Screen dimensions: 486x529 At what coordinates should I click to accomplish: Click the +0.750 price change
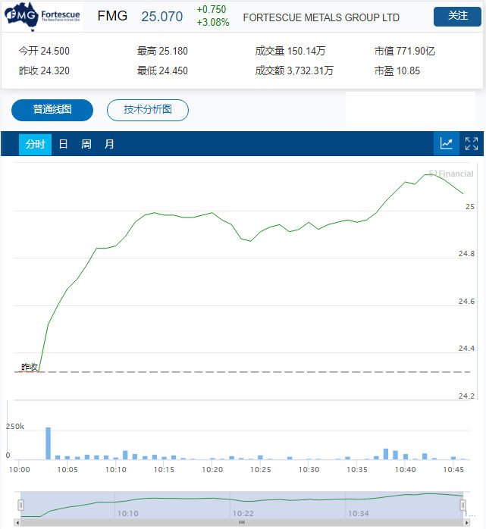[x=212, y=9]
